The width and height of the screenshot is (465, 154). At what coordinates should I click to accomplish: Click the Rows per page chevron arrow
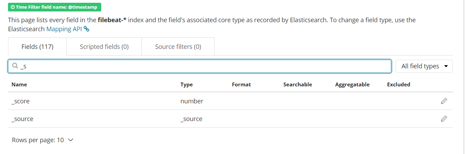pyautogui.click(x=71, y=140)
